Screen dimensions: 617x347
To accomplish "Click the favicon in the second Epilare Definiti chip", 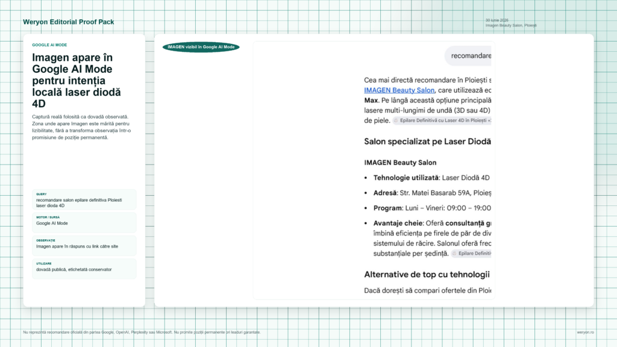I will 454,254.
